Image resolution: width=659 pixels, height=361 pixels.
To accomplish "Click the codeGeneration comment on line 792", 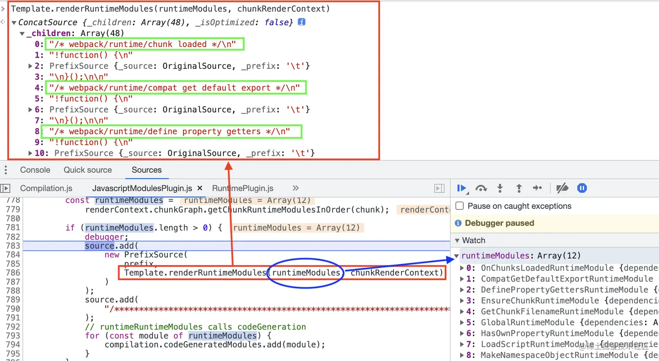I will pyautogui.click(x=195, y=327).
